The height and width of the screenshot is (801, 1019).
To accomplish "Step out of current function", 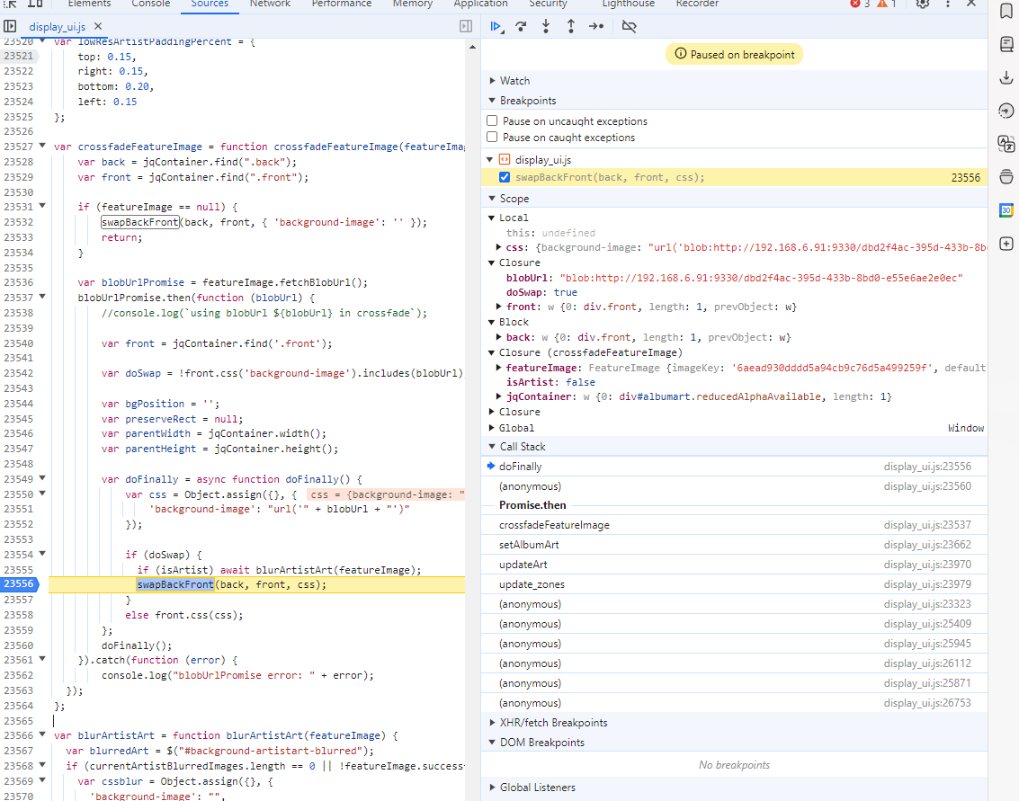I will pyautogui.click(x=570, y=27).
